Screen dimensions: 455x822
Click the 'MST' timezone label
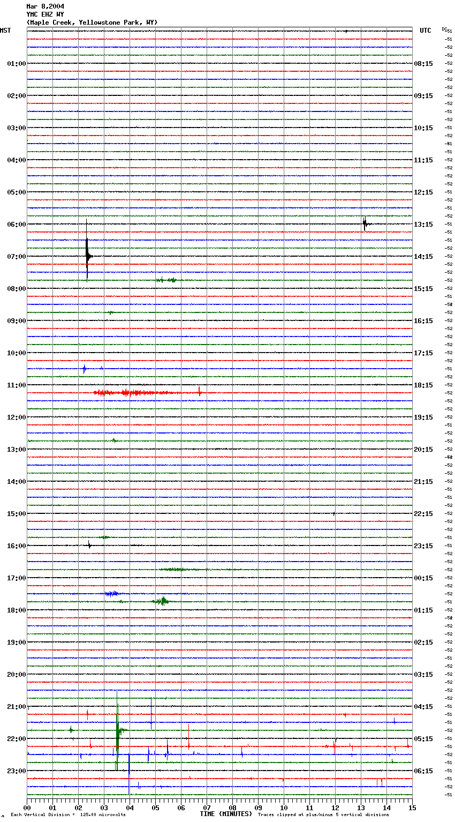pyautogui.click(x=5, y=31)
